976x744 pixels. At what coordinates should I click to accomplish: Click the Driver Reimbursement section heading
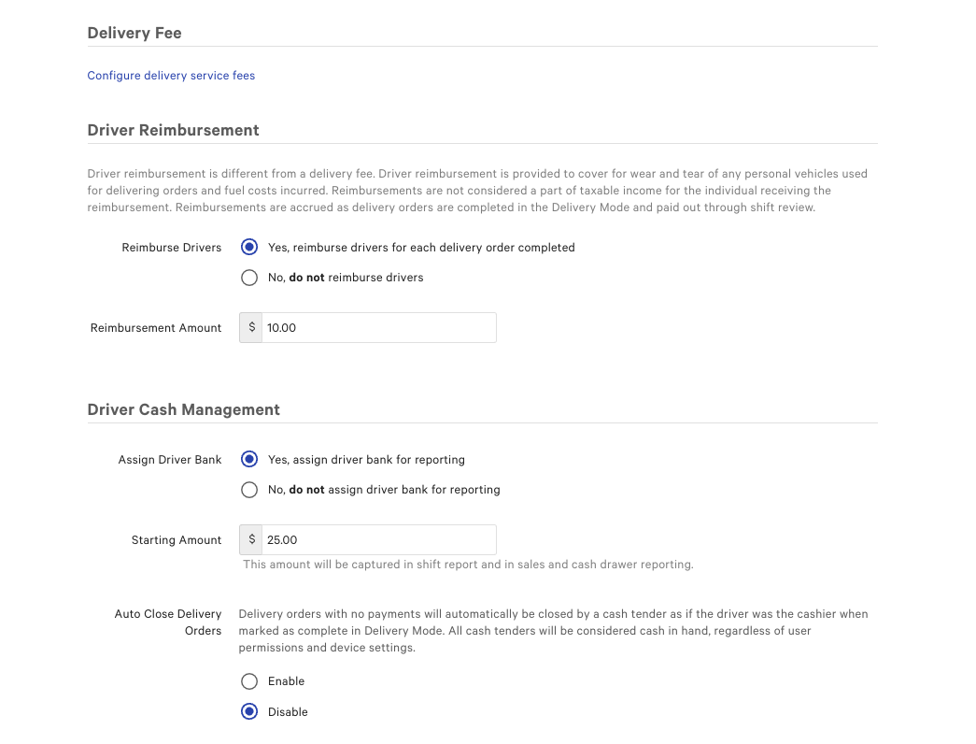(x=173, y=130)
